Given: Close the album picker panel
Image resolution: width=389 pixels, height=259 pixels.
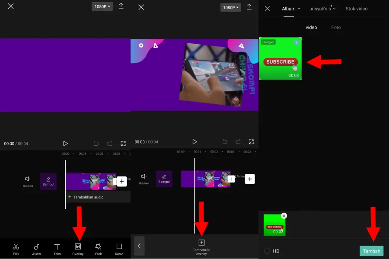Looking at the screenshot, I should pos(267,9).
